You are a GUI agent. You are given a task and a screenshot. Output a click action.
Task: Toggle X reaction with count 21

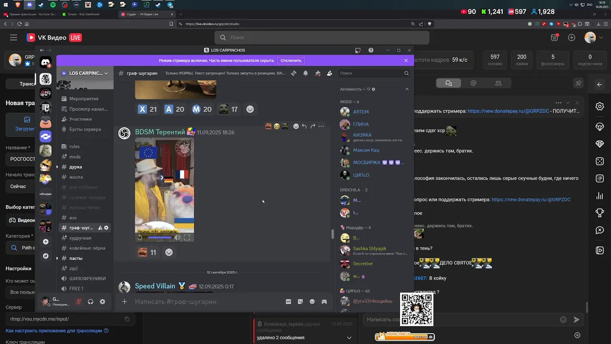(147, 109)
